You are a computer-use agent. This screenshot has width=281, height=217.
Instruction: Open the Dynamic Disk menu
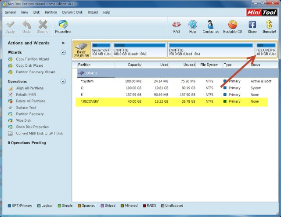[x=72, y=12]
